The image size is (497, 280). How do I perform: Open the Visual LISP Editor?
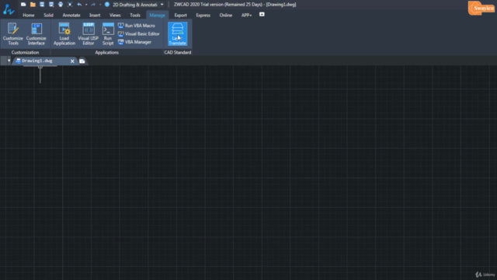pyautogui.click(x=89, y=33)
